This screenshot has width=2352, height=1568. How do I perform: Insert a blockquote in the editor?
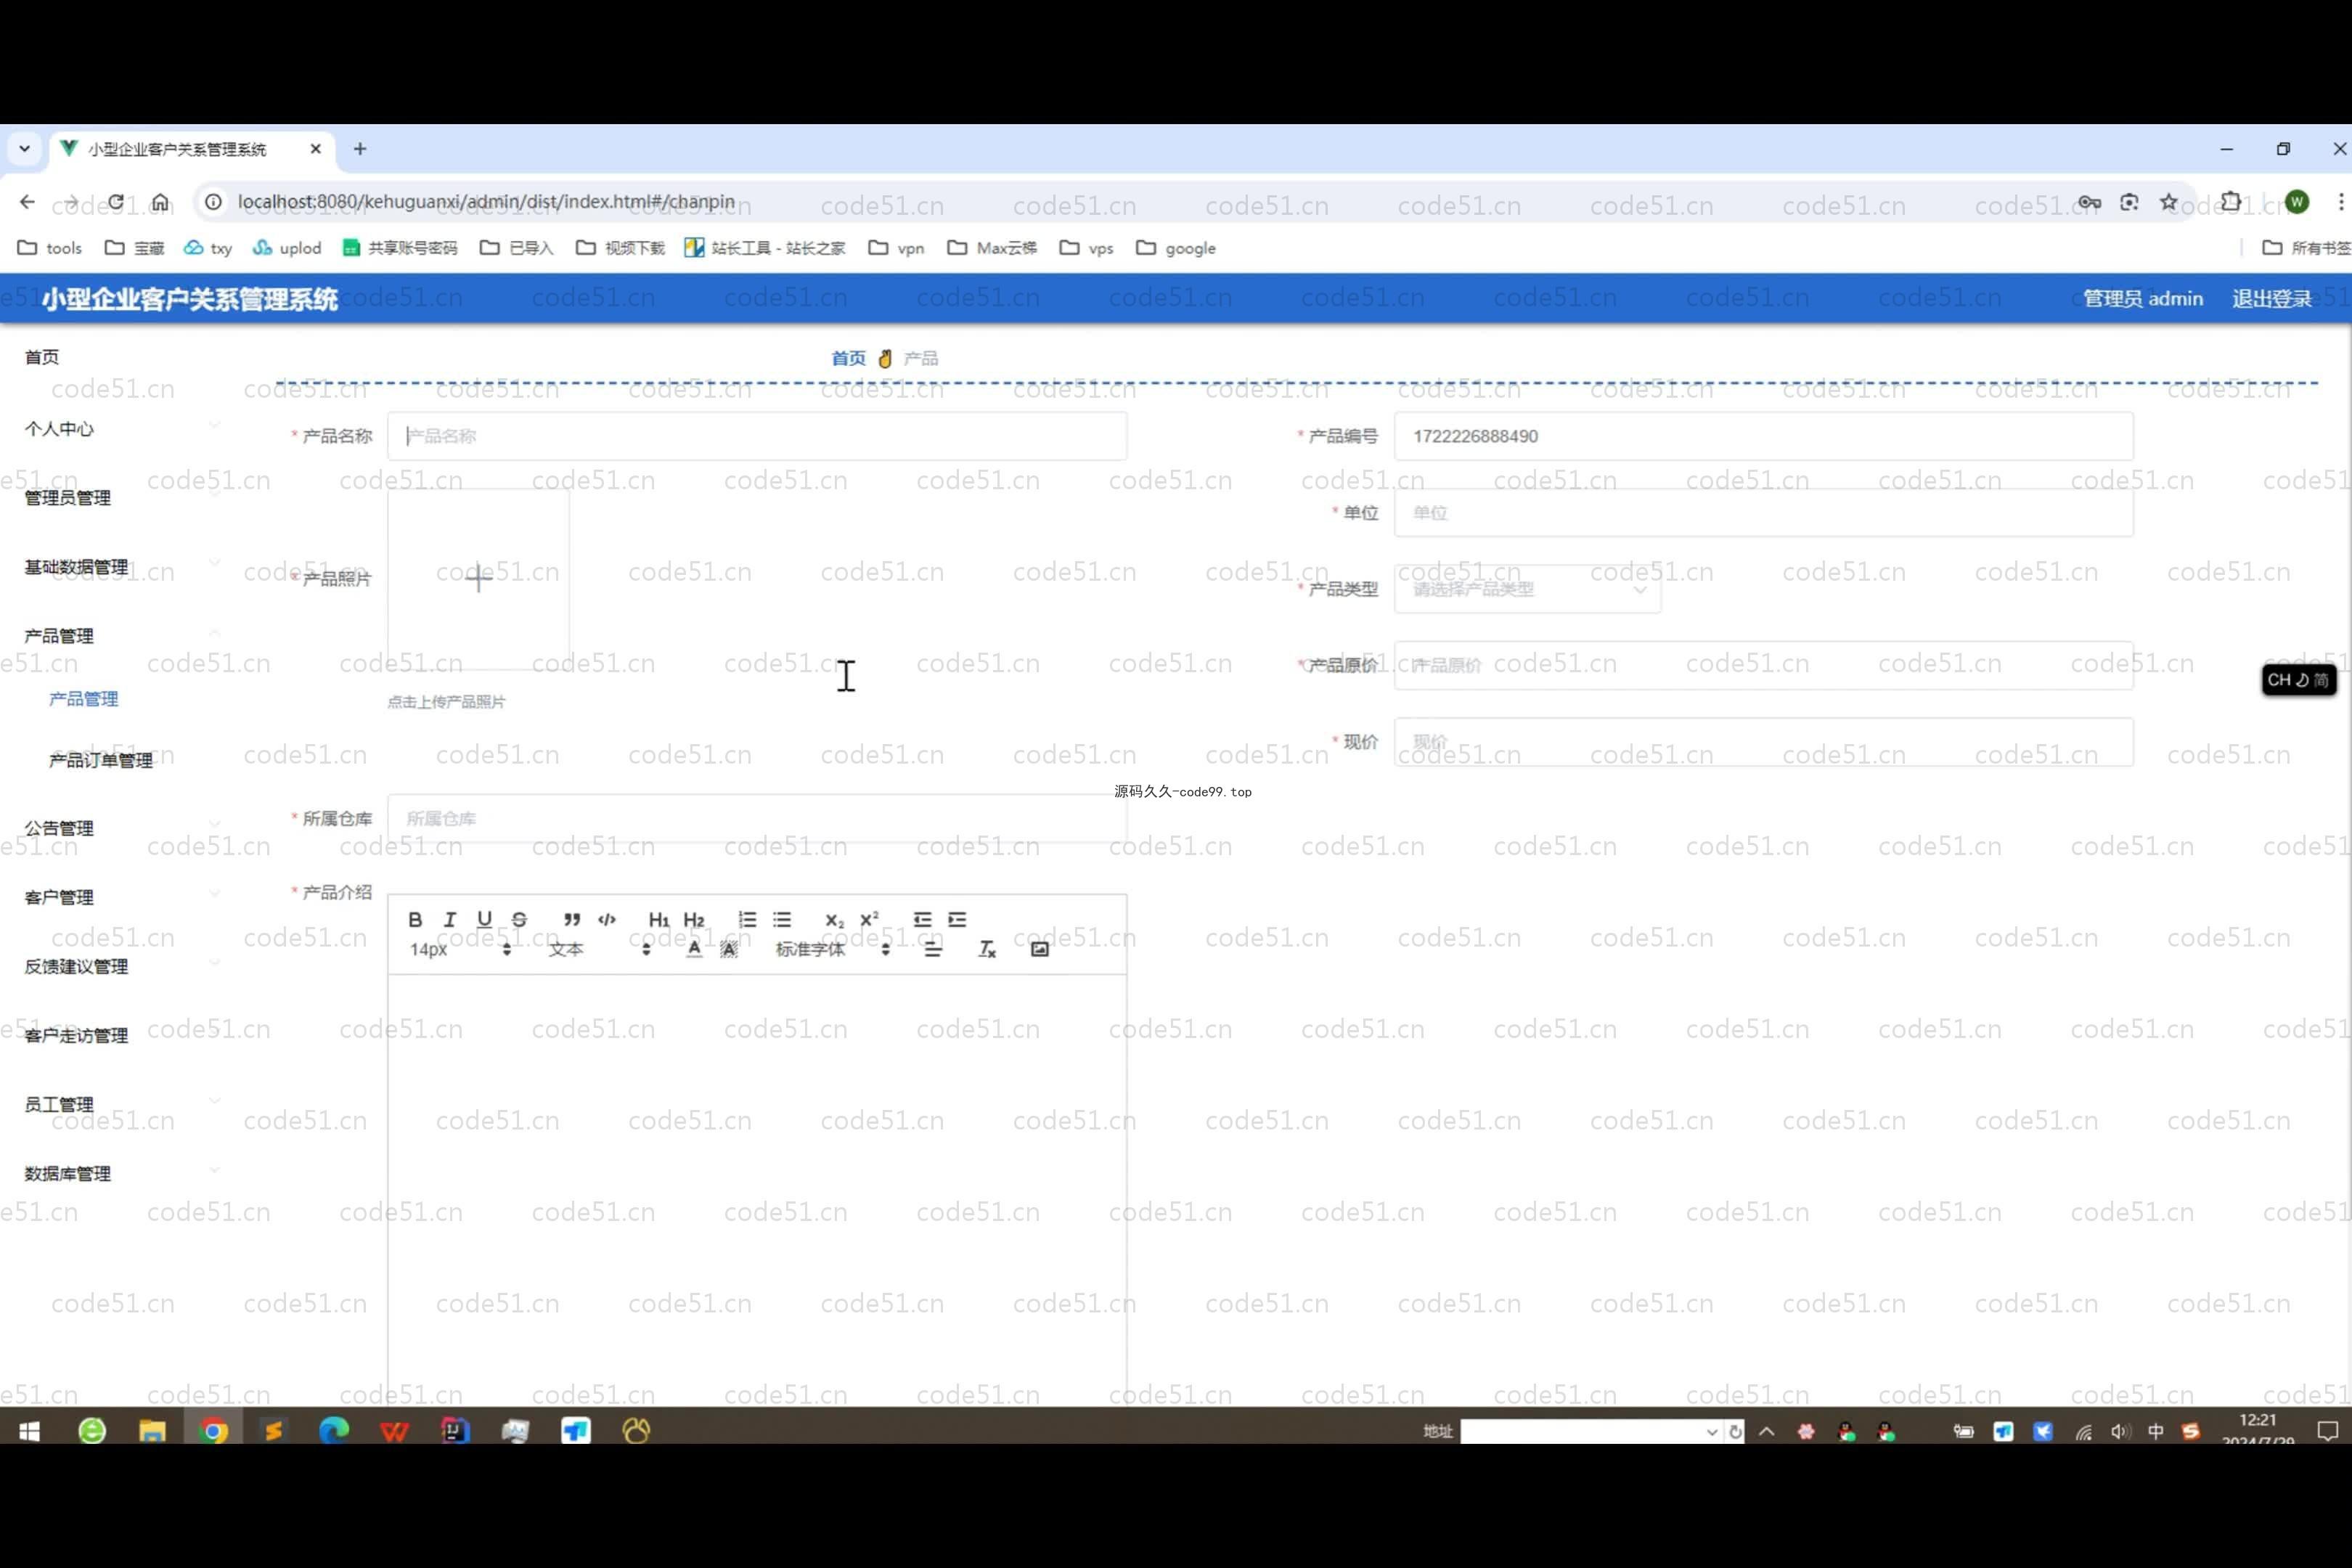(572, 919)
